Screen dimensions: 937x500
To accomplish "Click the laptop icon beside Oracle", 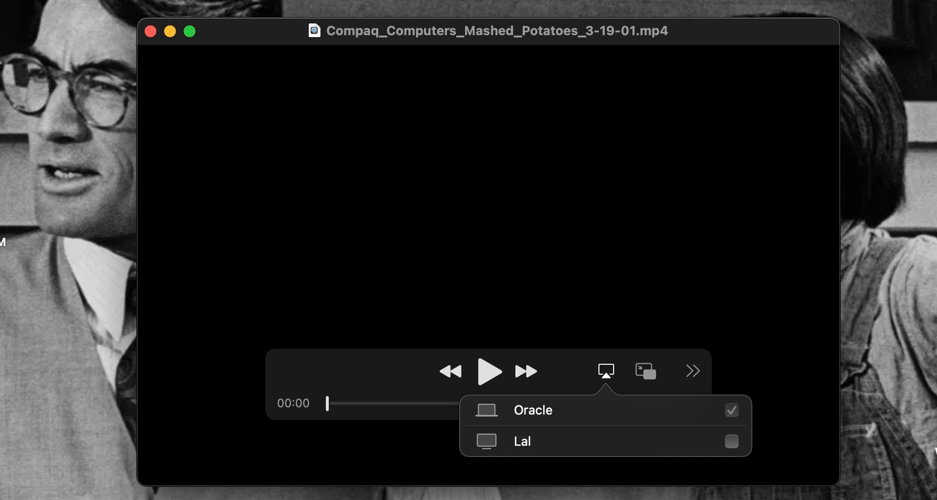I will coord(487,410).
